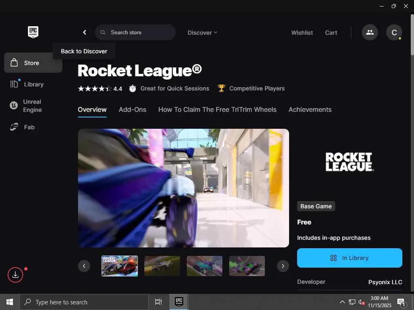The width and height of the screenshot is (414, 310).
Task: Click the star rating 4.4
Action: pos(100,88)
